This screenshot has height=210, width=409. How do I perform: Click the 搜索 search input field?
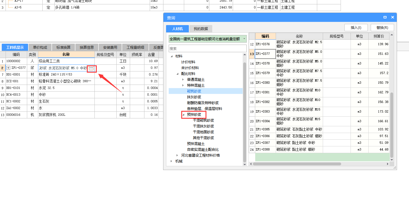208,49
